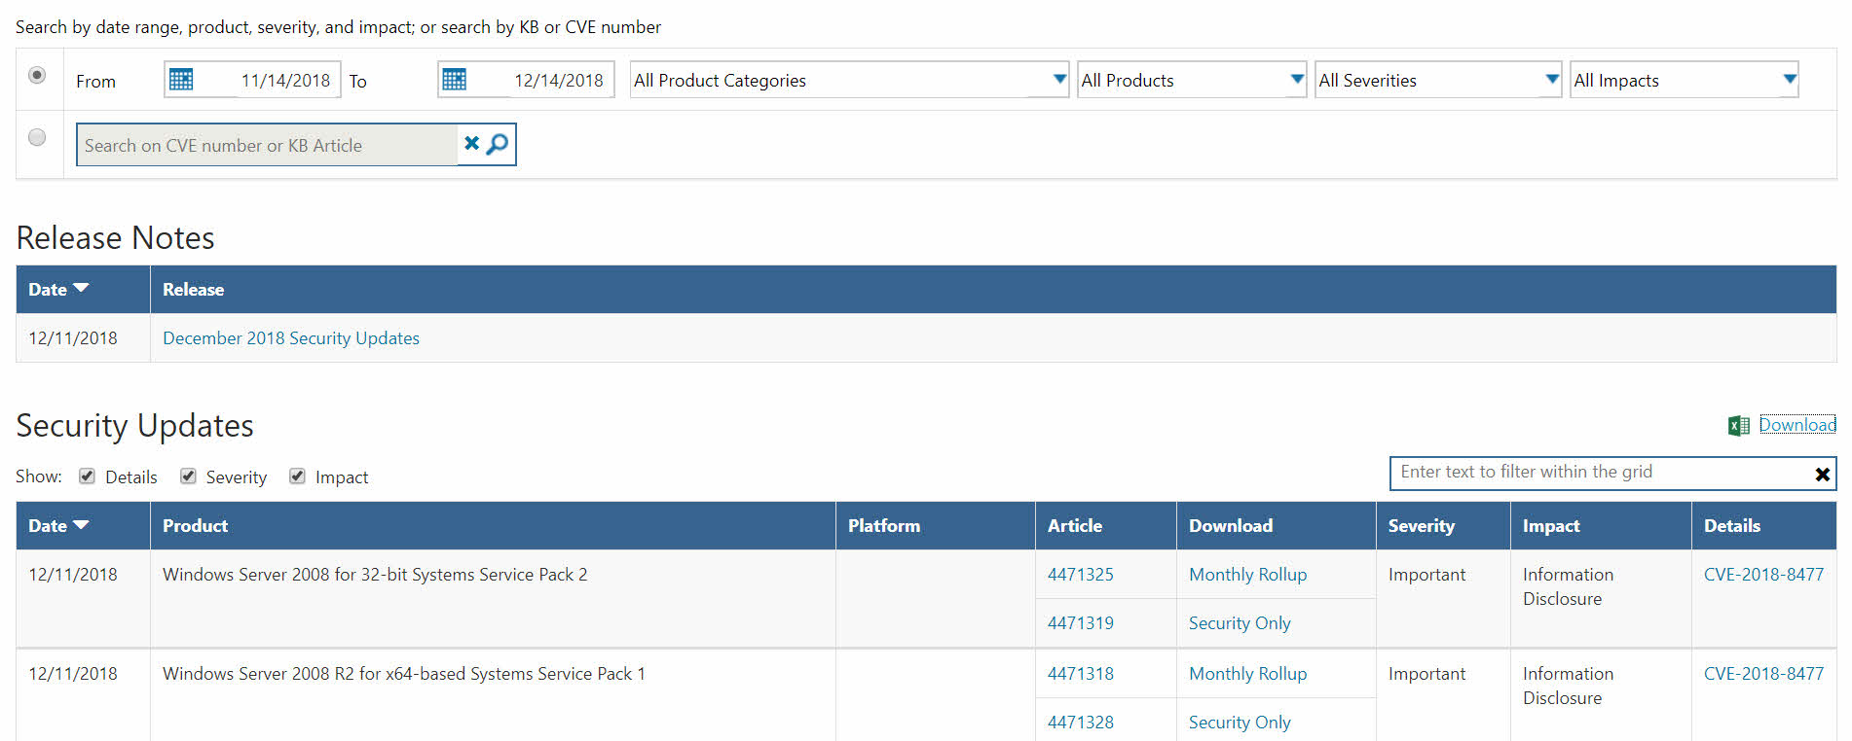
Task: Click Windows Server 2008 32-bit Service Pack 2 text
Action: 375,574
